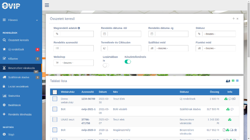
Task: Click the hourglass icon in sidebar
Action: click(x=4, y=68)
